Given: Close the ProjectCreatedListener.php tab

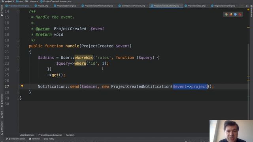Looking at the screenshot, I should (181, 6).
